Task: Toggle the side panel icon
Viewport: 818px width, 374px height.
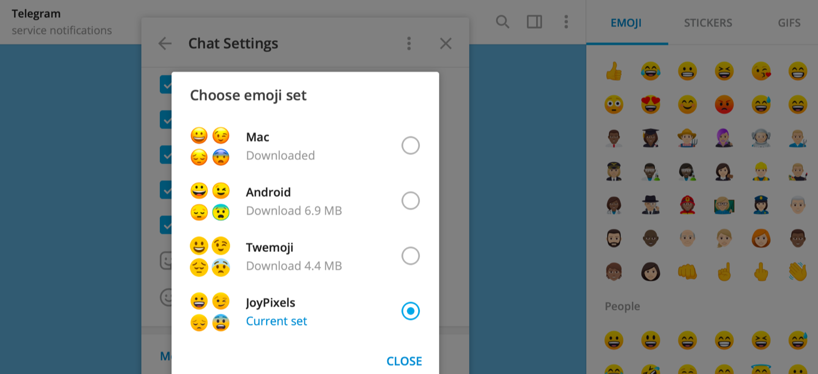Action: pos(534,22)
